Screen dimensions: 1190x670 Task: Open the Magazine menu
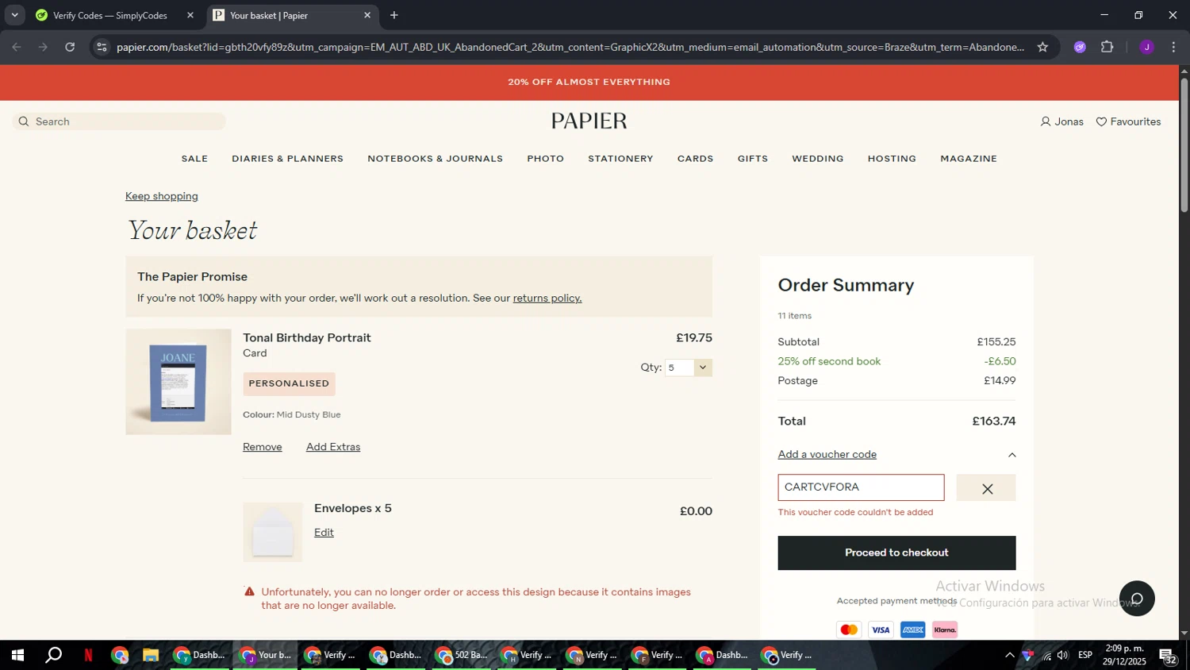pyautogui.click(x=969, y=159)
